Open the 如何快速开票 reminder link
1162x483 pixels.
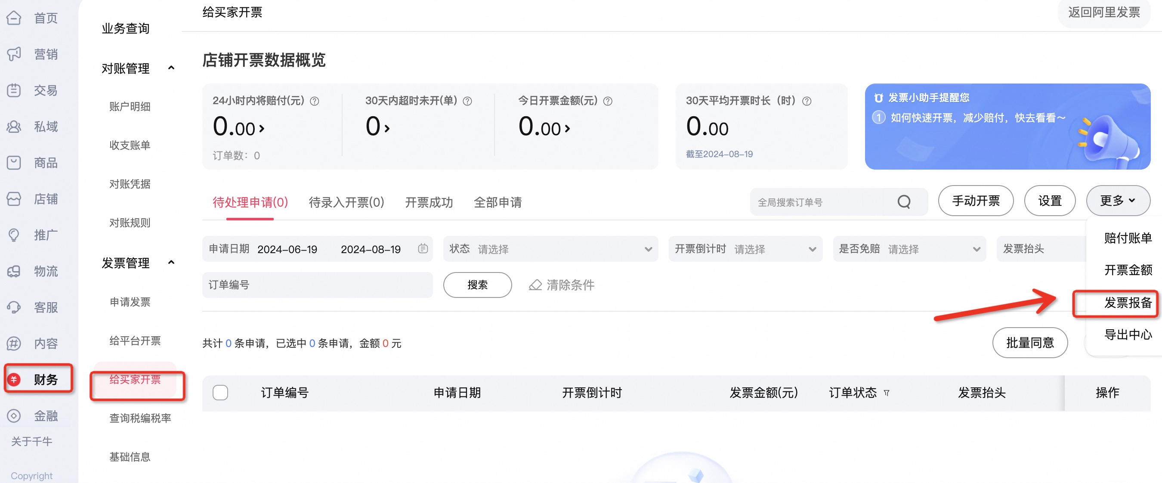point(978,118)
